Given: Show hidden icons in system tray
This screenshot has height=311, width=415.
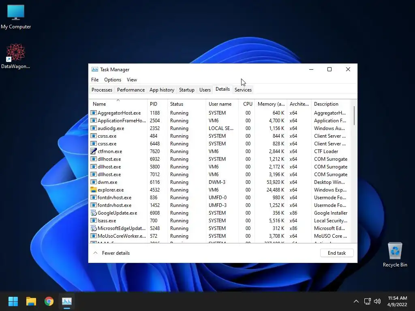Looking at the screenshot, I should 356,301.
